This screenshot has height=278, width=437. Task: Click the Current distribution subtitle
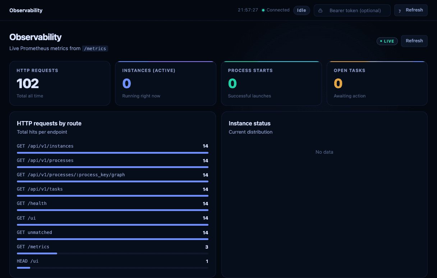pyautogui.click(x=250, y=132)
